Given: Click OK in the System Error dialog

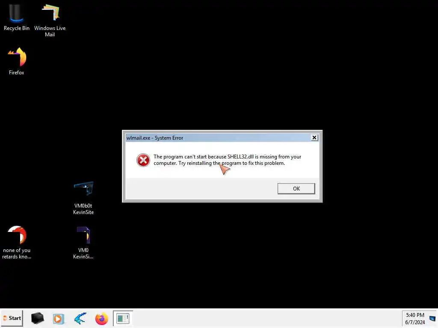Looking at the screenshot, I should pos(296,188).
